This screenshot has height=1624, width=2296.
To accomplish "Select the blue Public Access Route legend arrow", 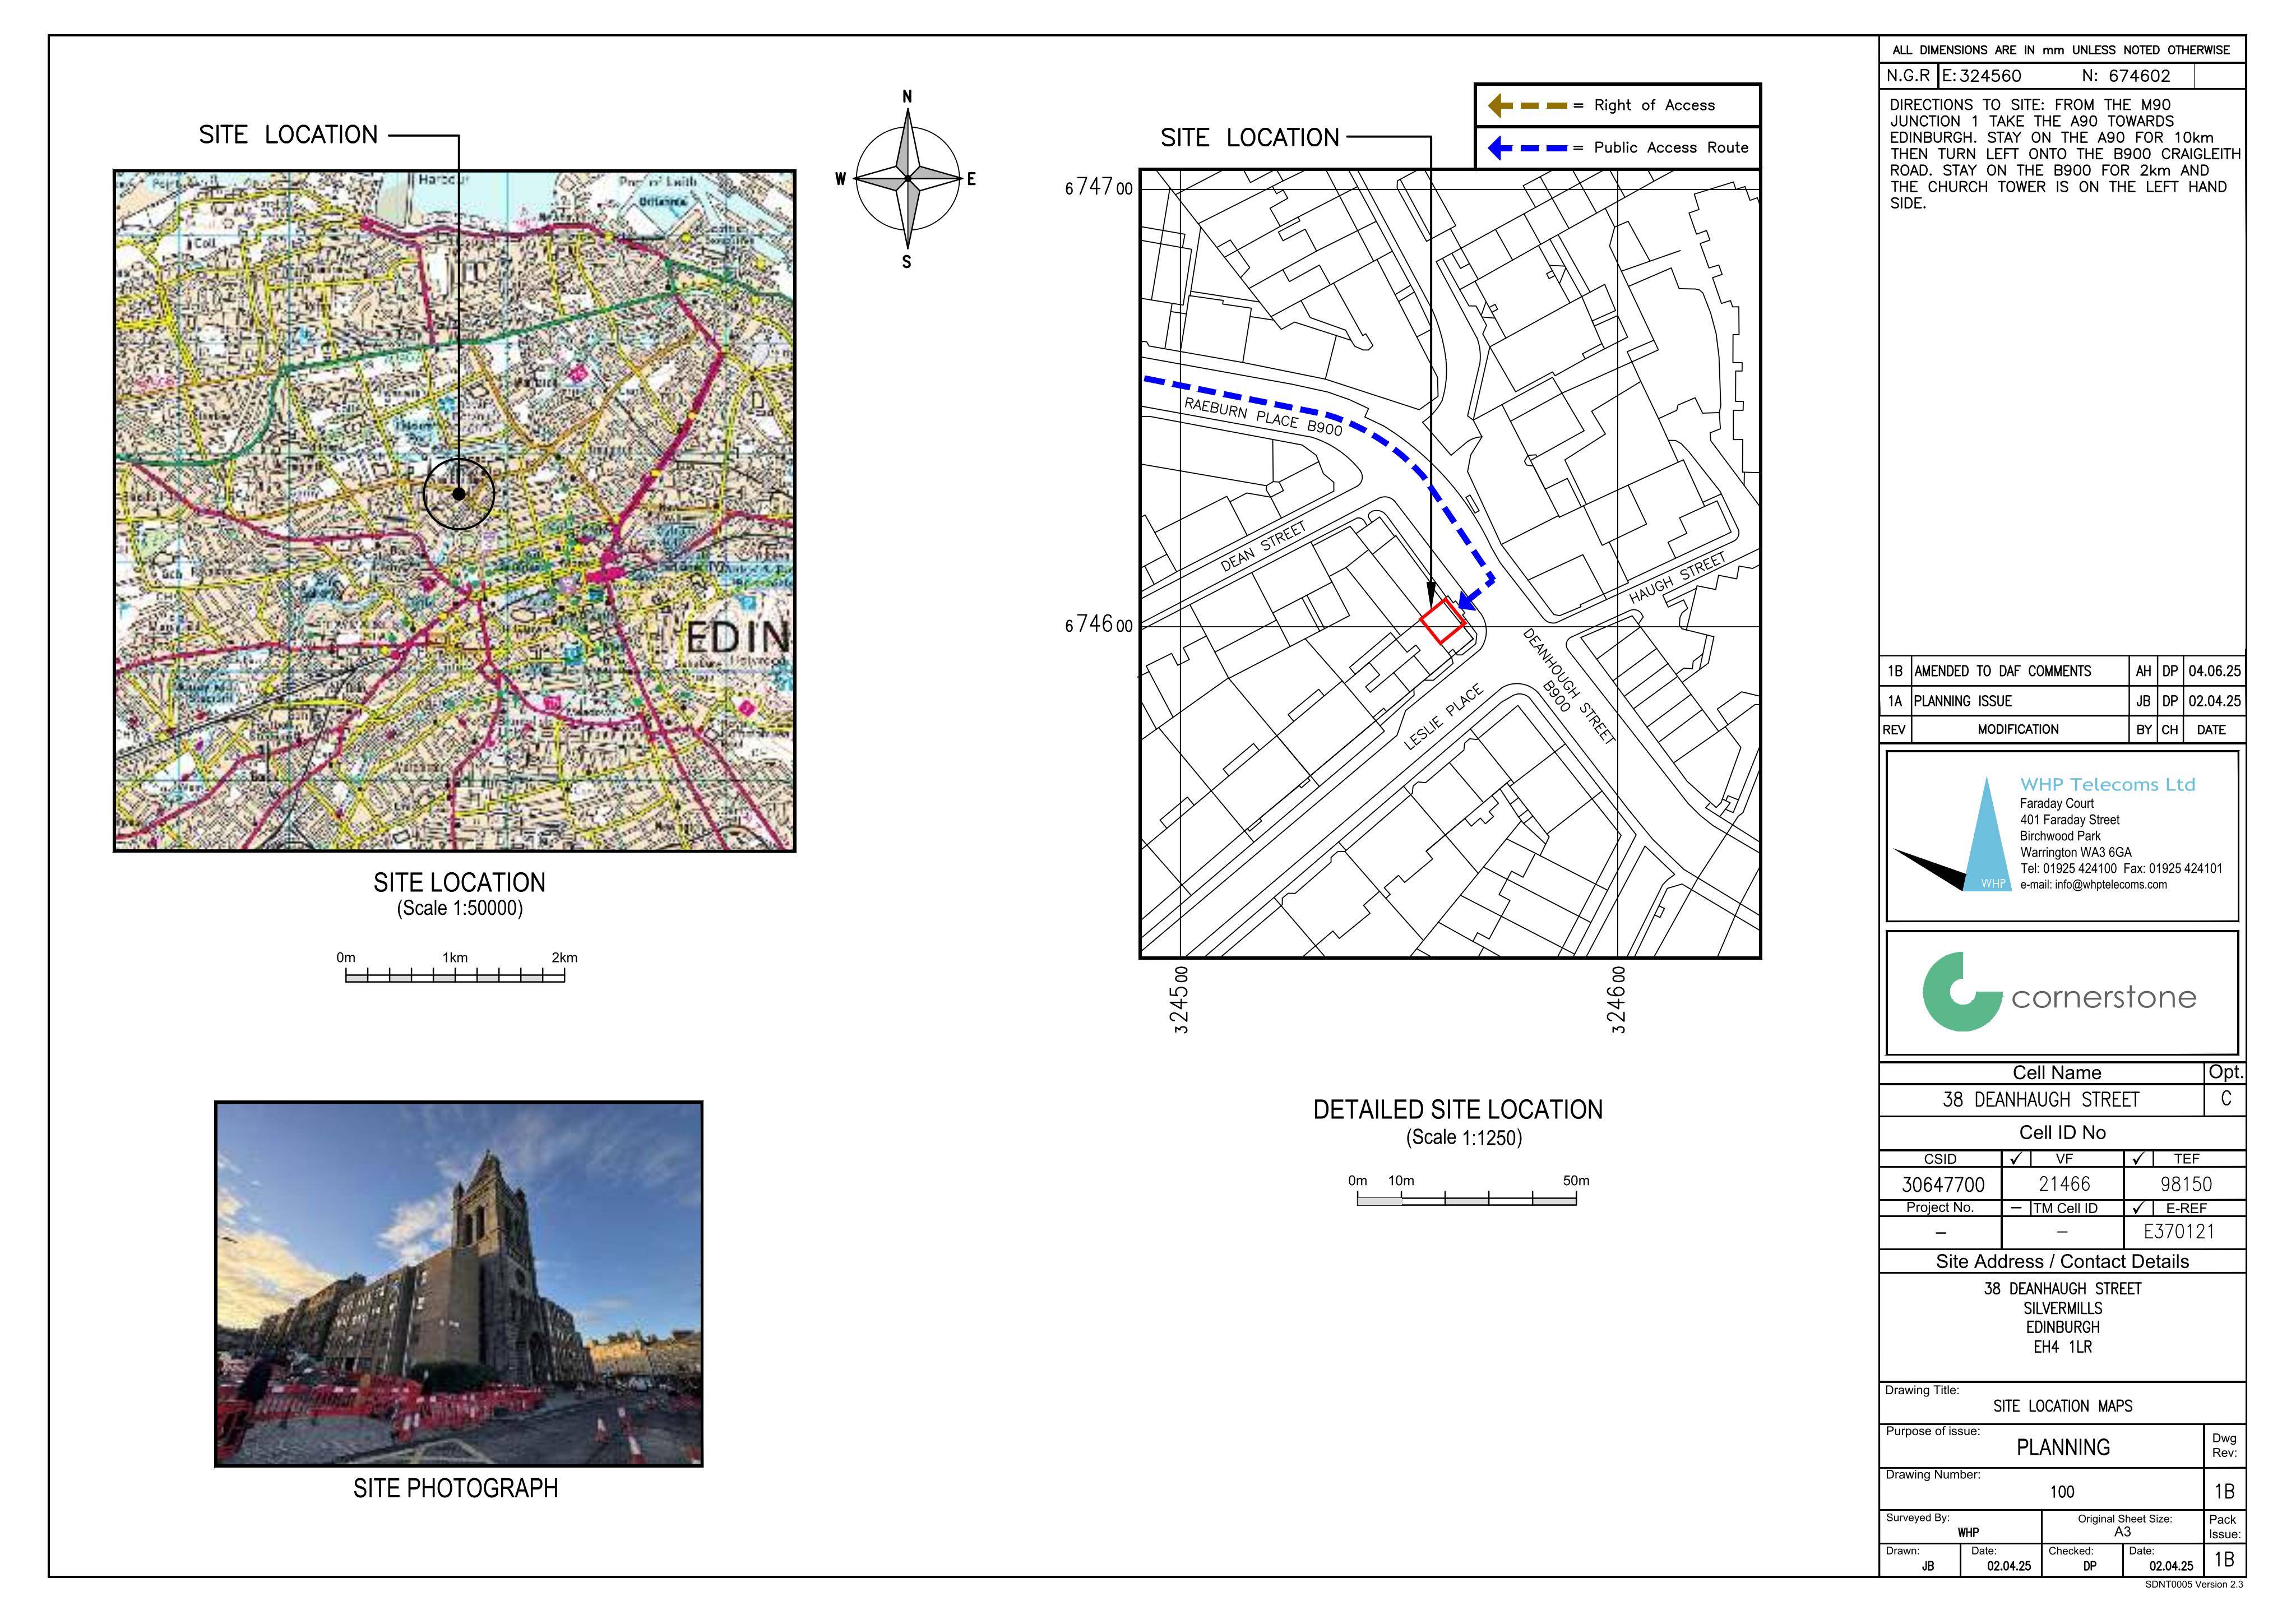I will (x=1528, y=148).
